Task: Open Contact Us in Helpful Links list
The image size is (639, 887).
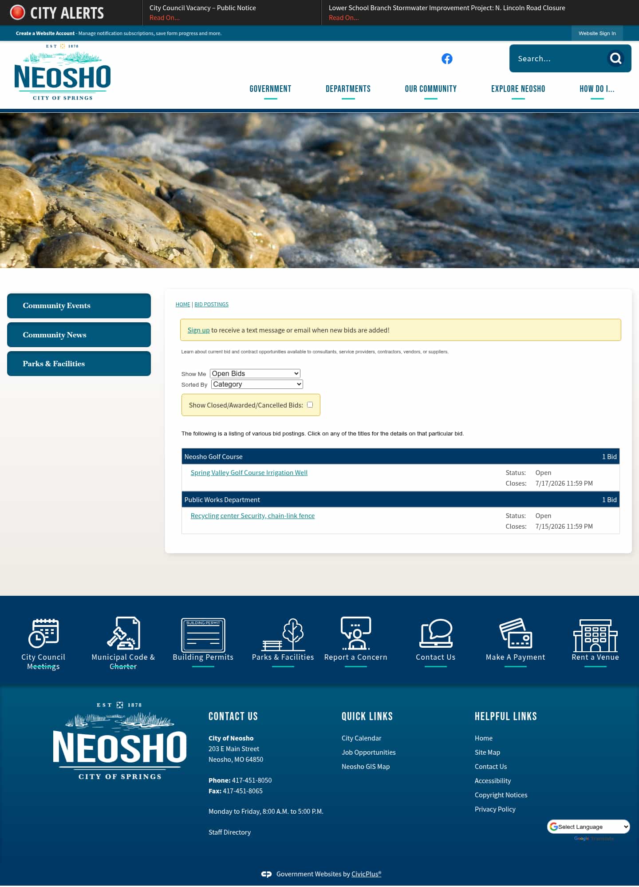Action: (491, 767)
